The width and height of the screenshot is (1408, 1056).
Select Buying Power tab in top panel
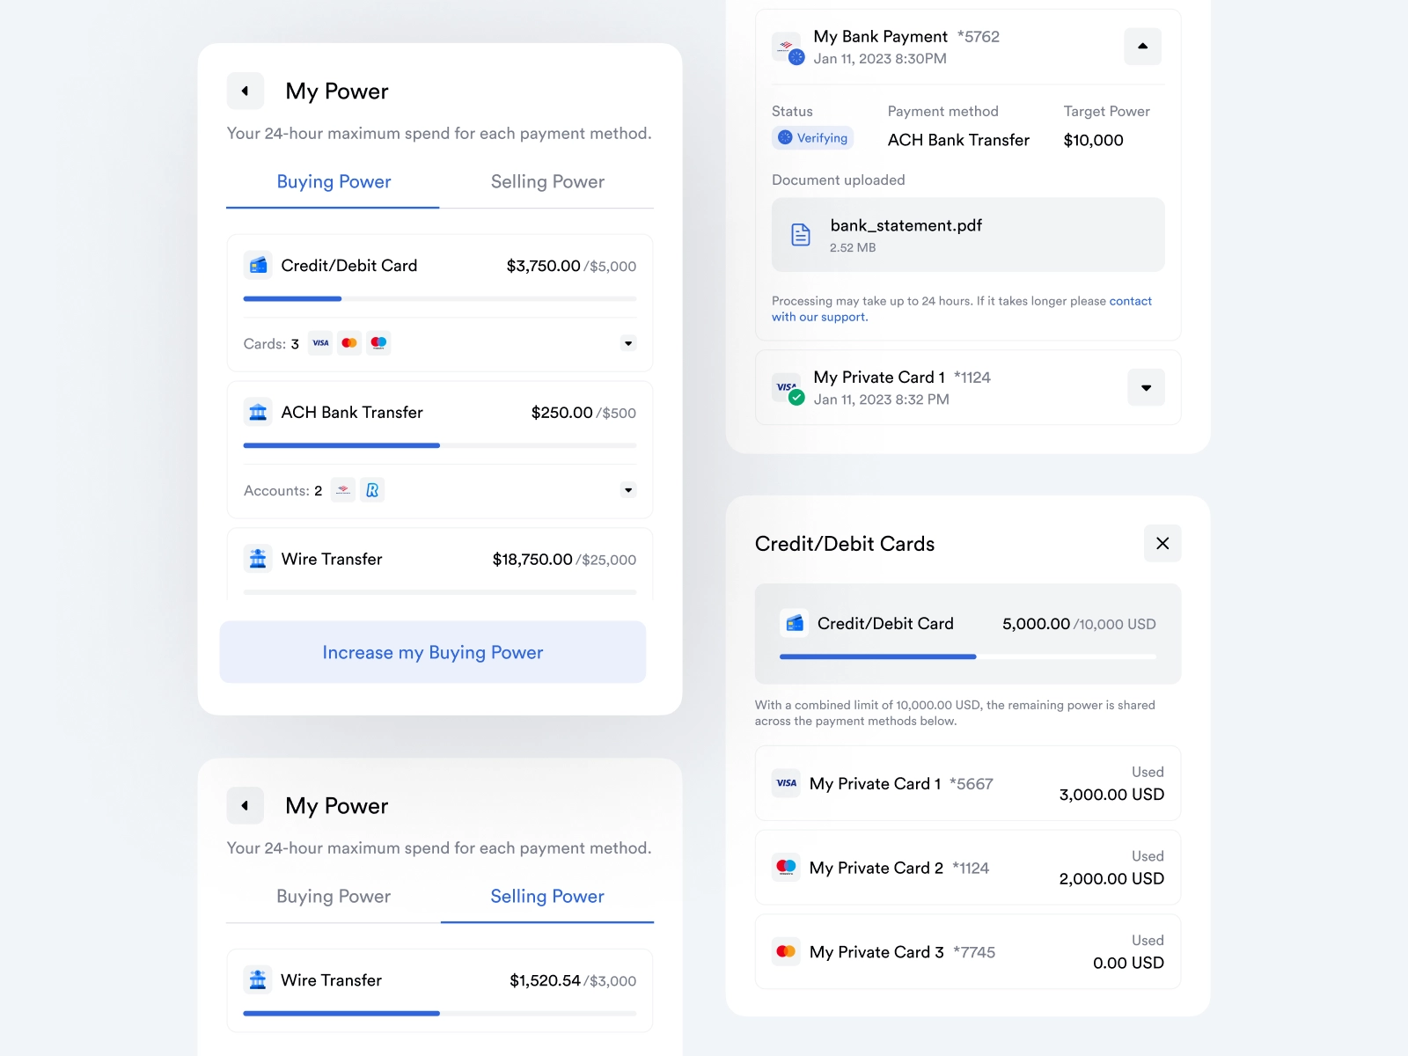pos(334,182)
